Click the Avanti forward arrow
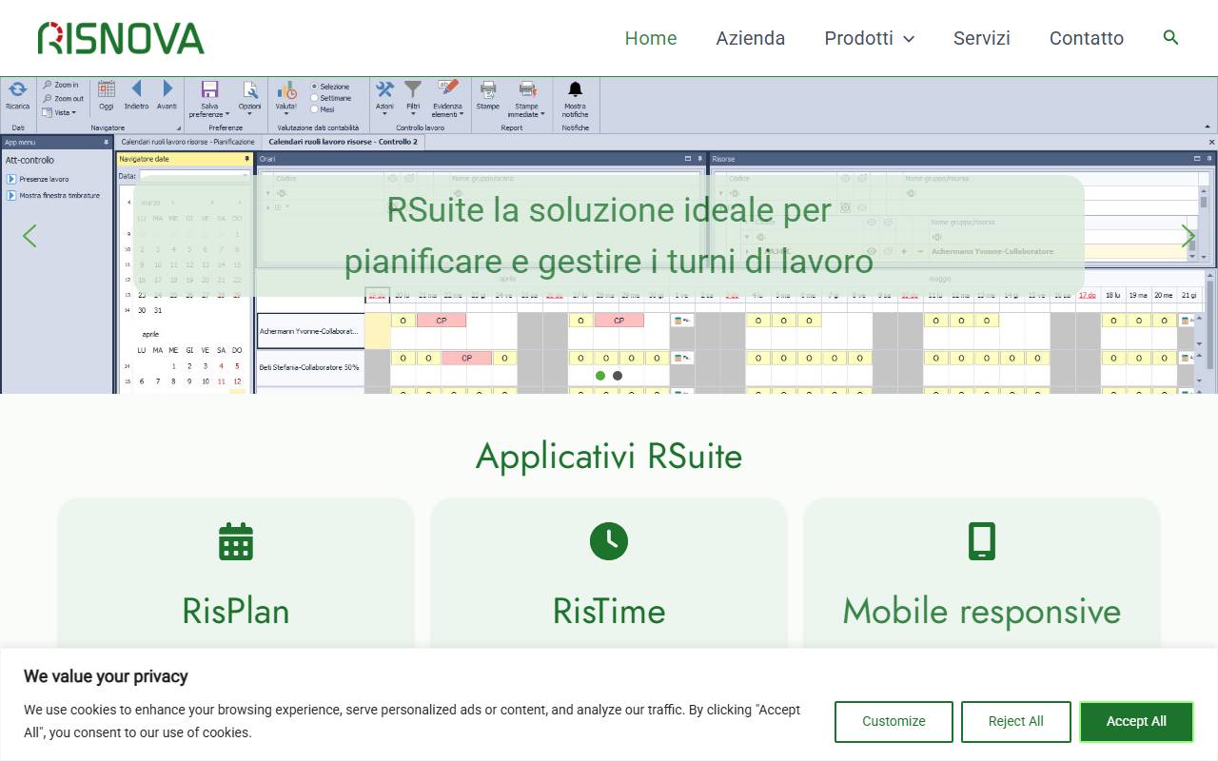The width and height of the screenshot is (1218, 761). pos(167,88)
